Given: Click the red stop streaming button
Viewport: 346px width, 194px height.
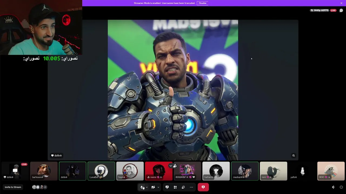Looking at the screenshot, I should pos(203,187).
